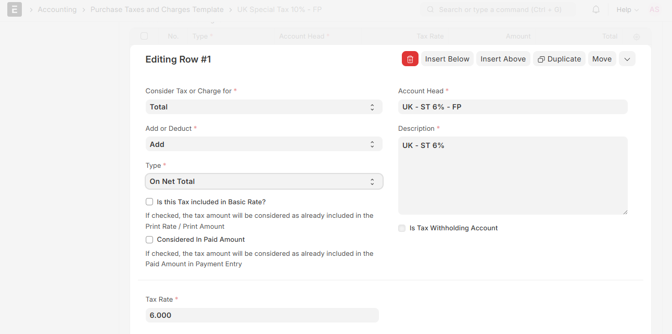Toggle 'Is Tax Withholding Account' checkbox
Image resolution: width=672 pixels, height=334 pixels.
click(x=402, y=228)
